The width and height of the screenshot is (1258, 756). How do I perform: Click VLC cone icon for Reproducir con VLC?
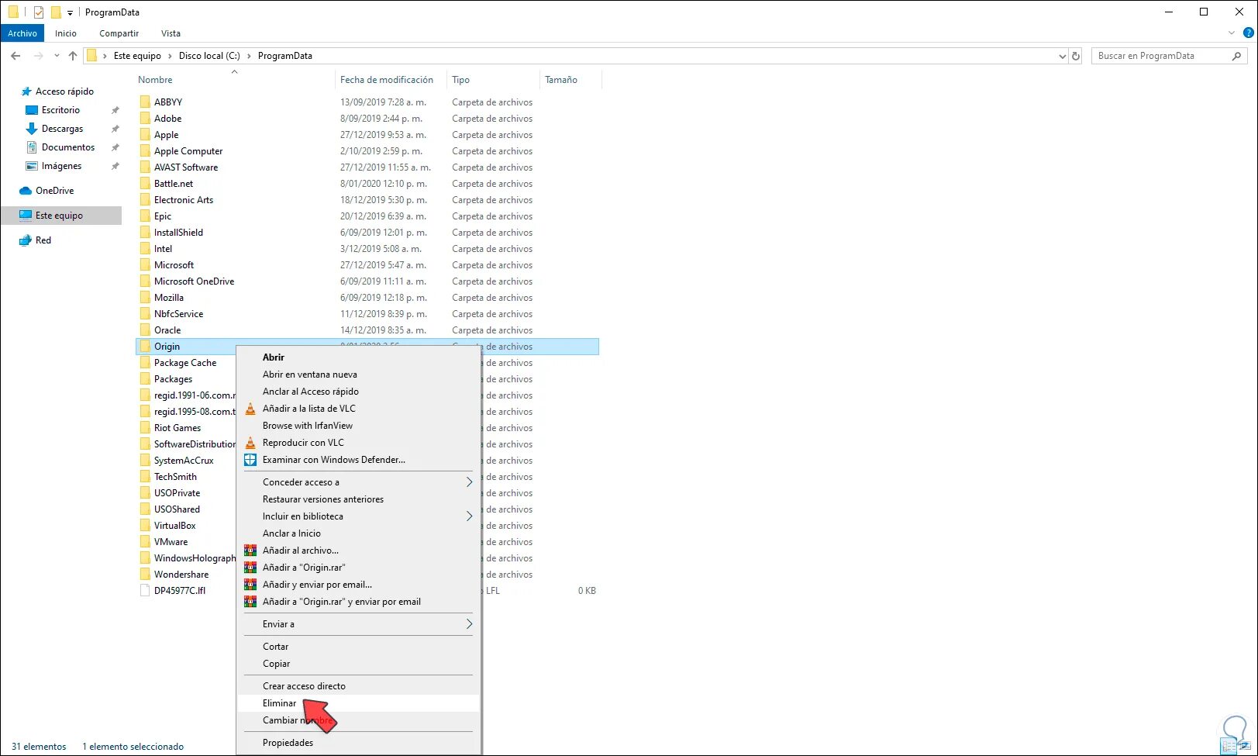(x=250, y=443)
